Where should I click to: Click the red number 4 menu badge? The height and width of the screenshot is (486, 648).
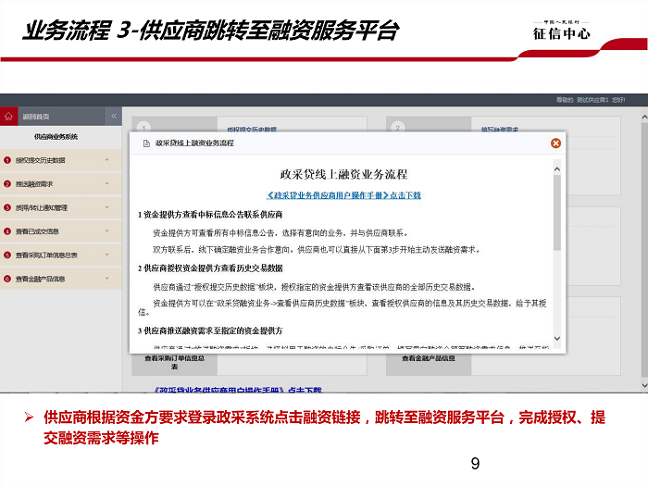[7, 231]
